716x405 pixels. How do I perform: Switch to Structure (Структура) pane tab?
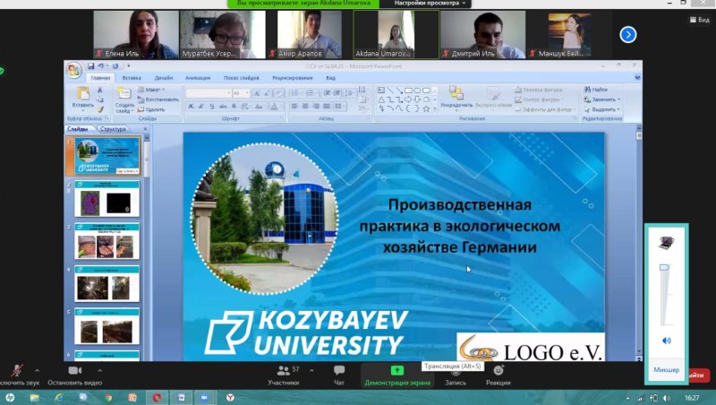(113, 129)
